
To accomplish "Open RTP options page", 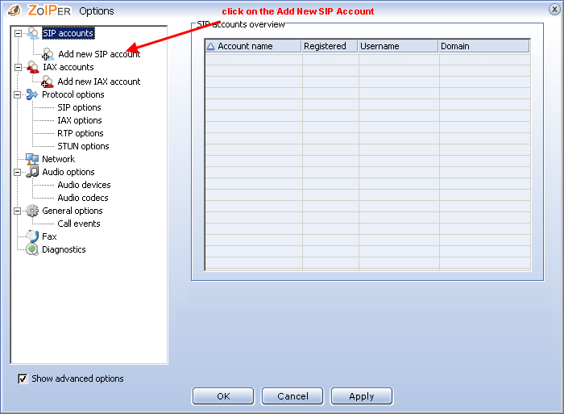I will click(x=81, y=133).
